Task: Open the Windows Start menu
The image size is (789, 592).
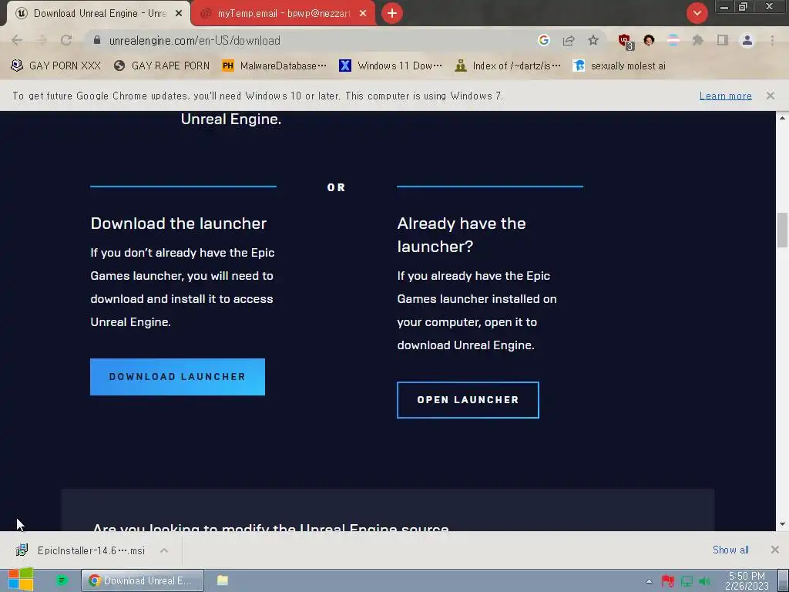Action: tap(21, 580)
